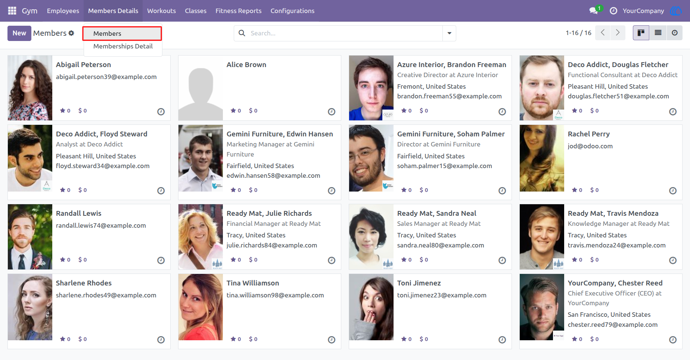690x360 pixels.
Task: Switch to List view
Action: 658,33
